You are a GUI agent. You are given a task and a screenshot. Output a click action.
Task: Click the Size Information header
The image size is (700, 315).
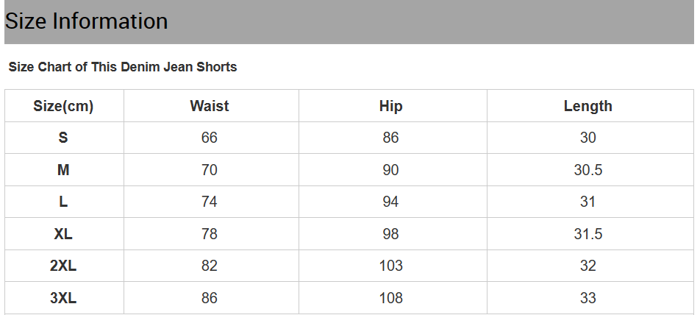[x=86, y=21]
